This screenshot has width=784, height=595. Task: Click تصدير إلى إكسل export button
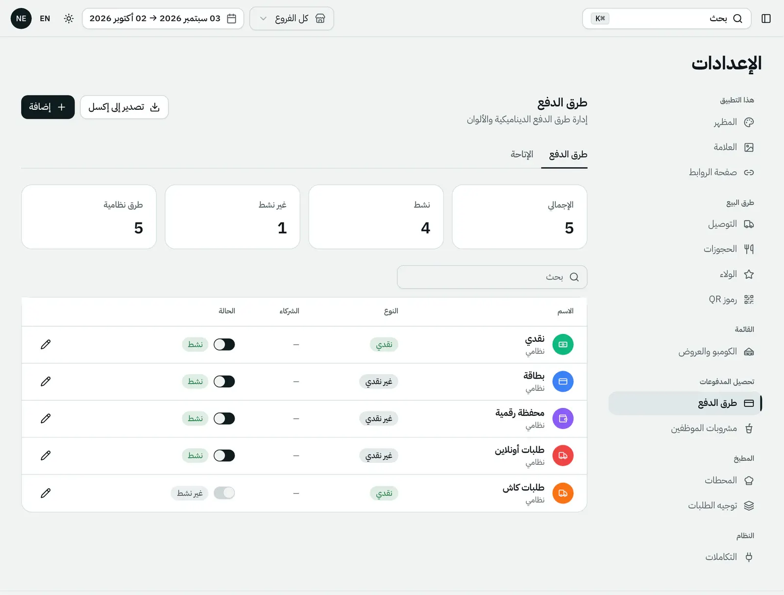click(x=124, y=107)
